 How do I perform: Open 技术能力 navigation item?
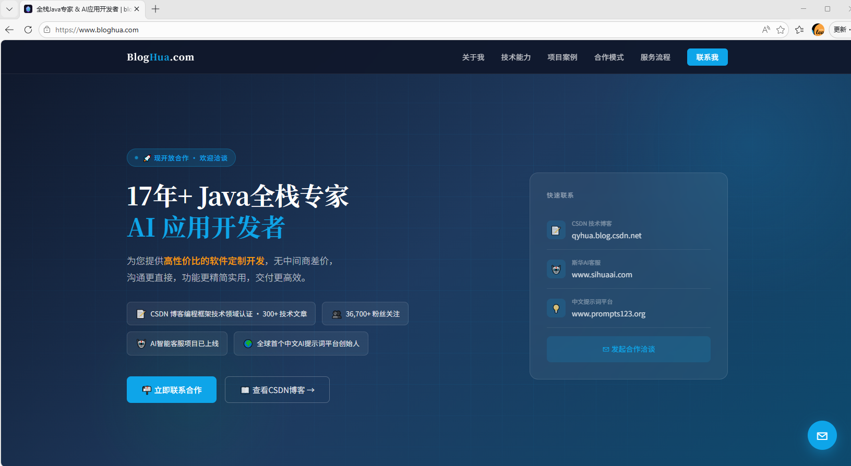pos(516,57)
